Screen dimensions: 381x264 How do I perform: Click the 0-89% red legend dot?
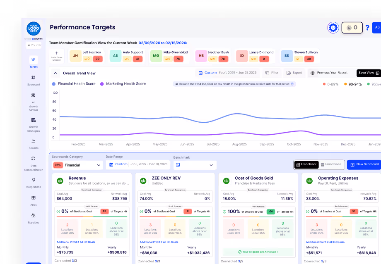click(324, 84)
